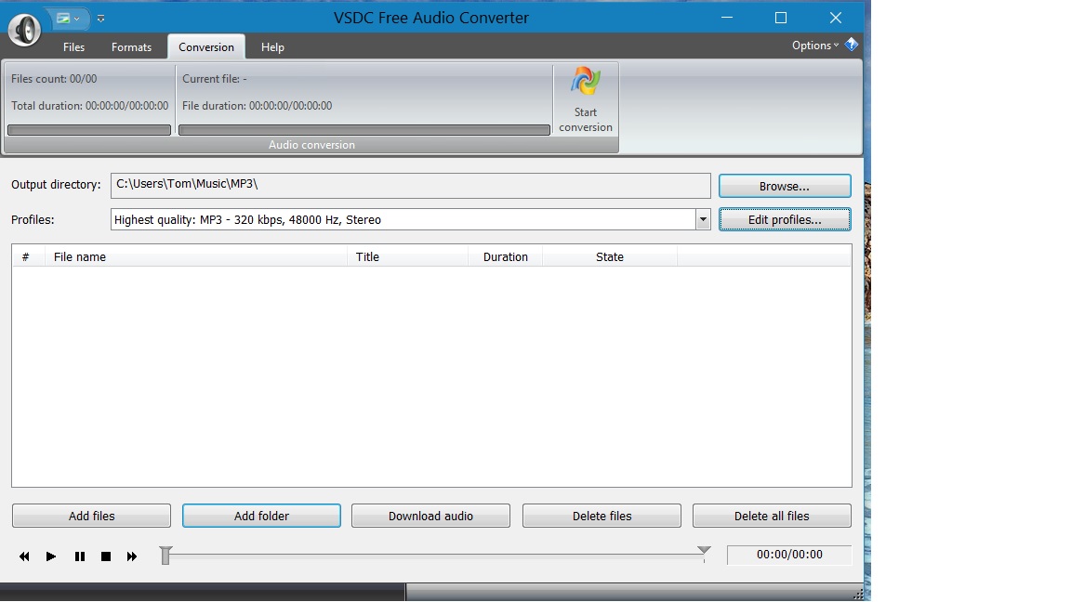This screenshot has width=1071, height=602.
Task: Click the Audio conversion group label
Action: point(311,145)
